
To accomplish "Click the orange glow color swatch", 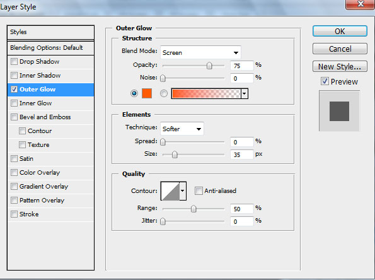I will click(x=147, y=93).
